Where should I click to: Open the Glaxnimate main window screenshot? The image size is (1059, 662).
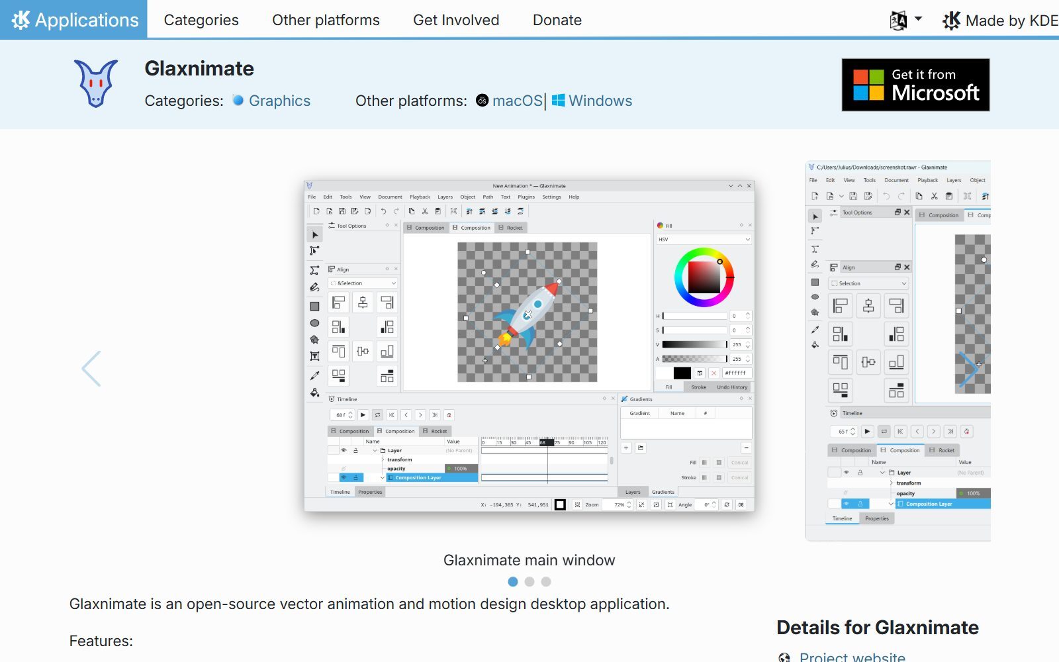click(529, 346)
